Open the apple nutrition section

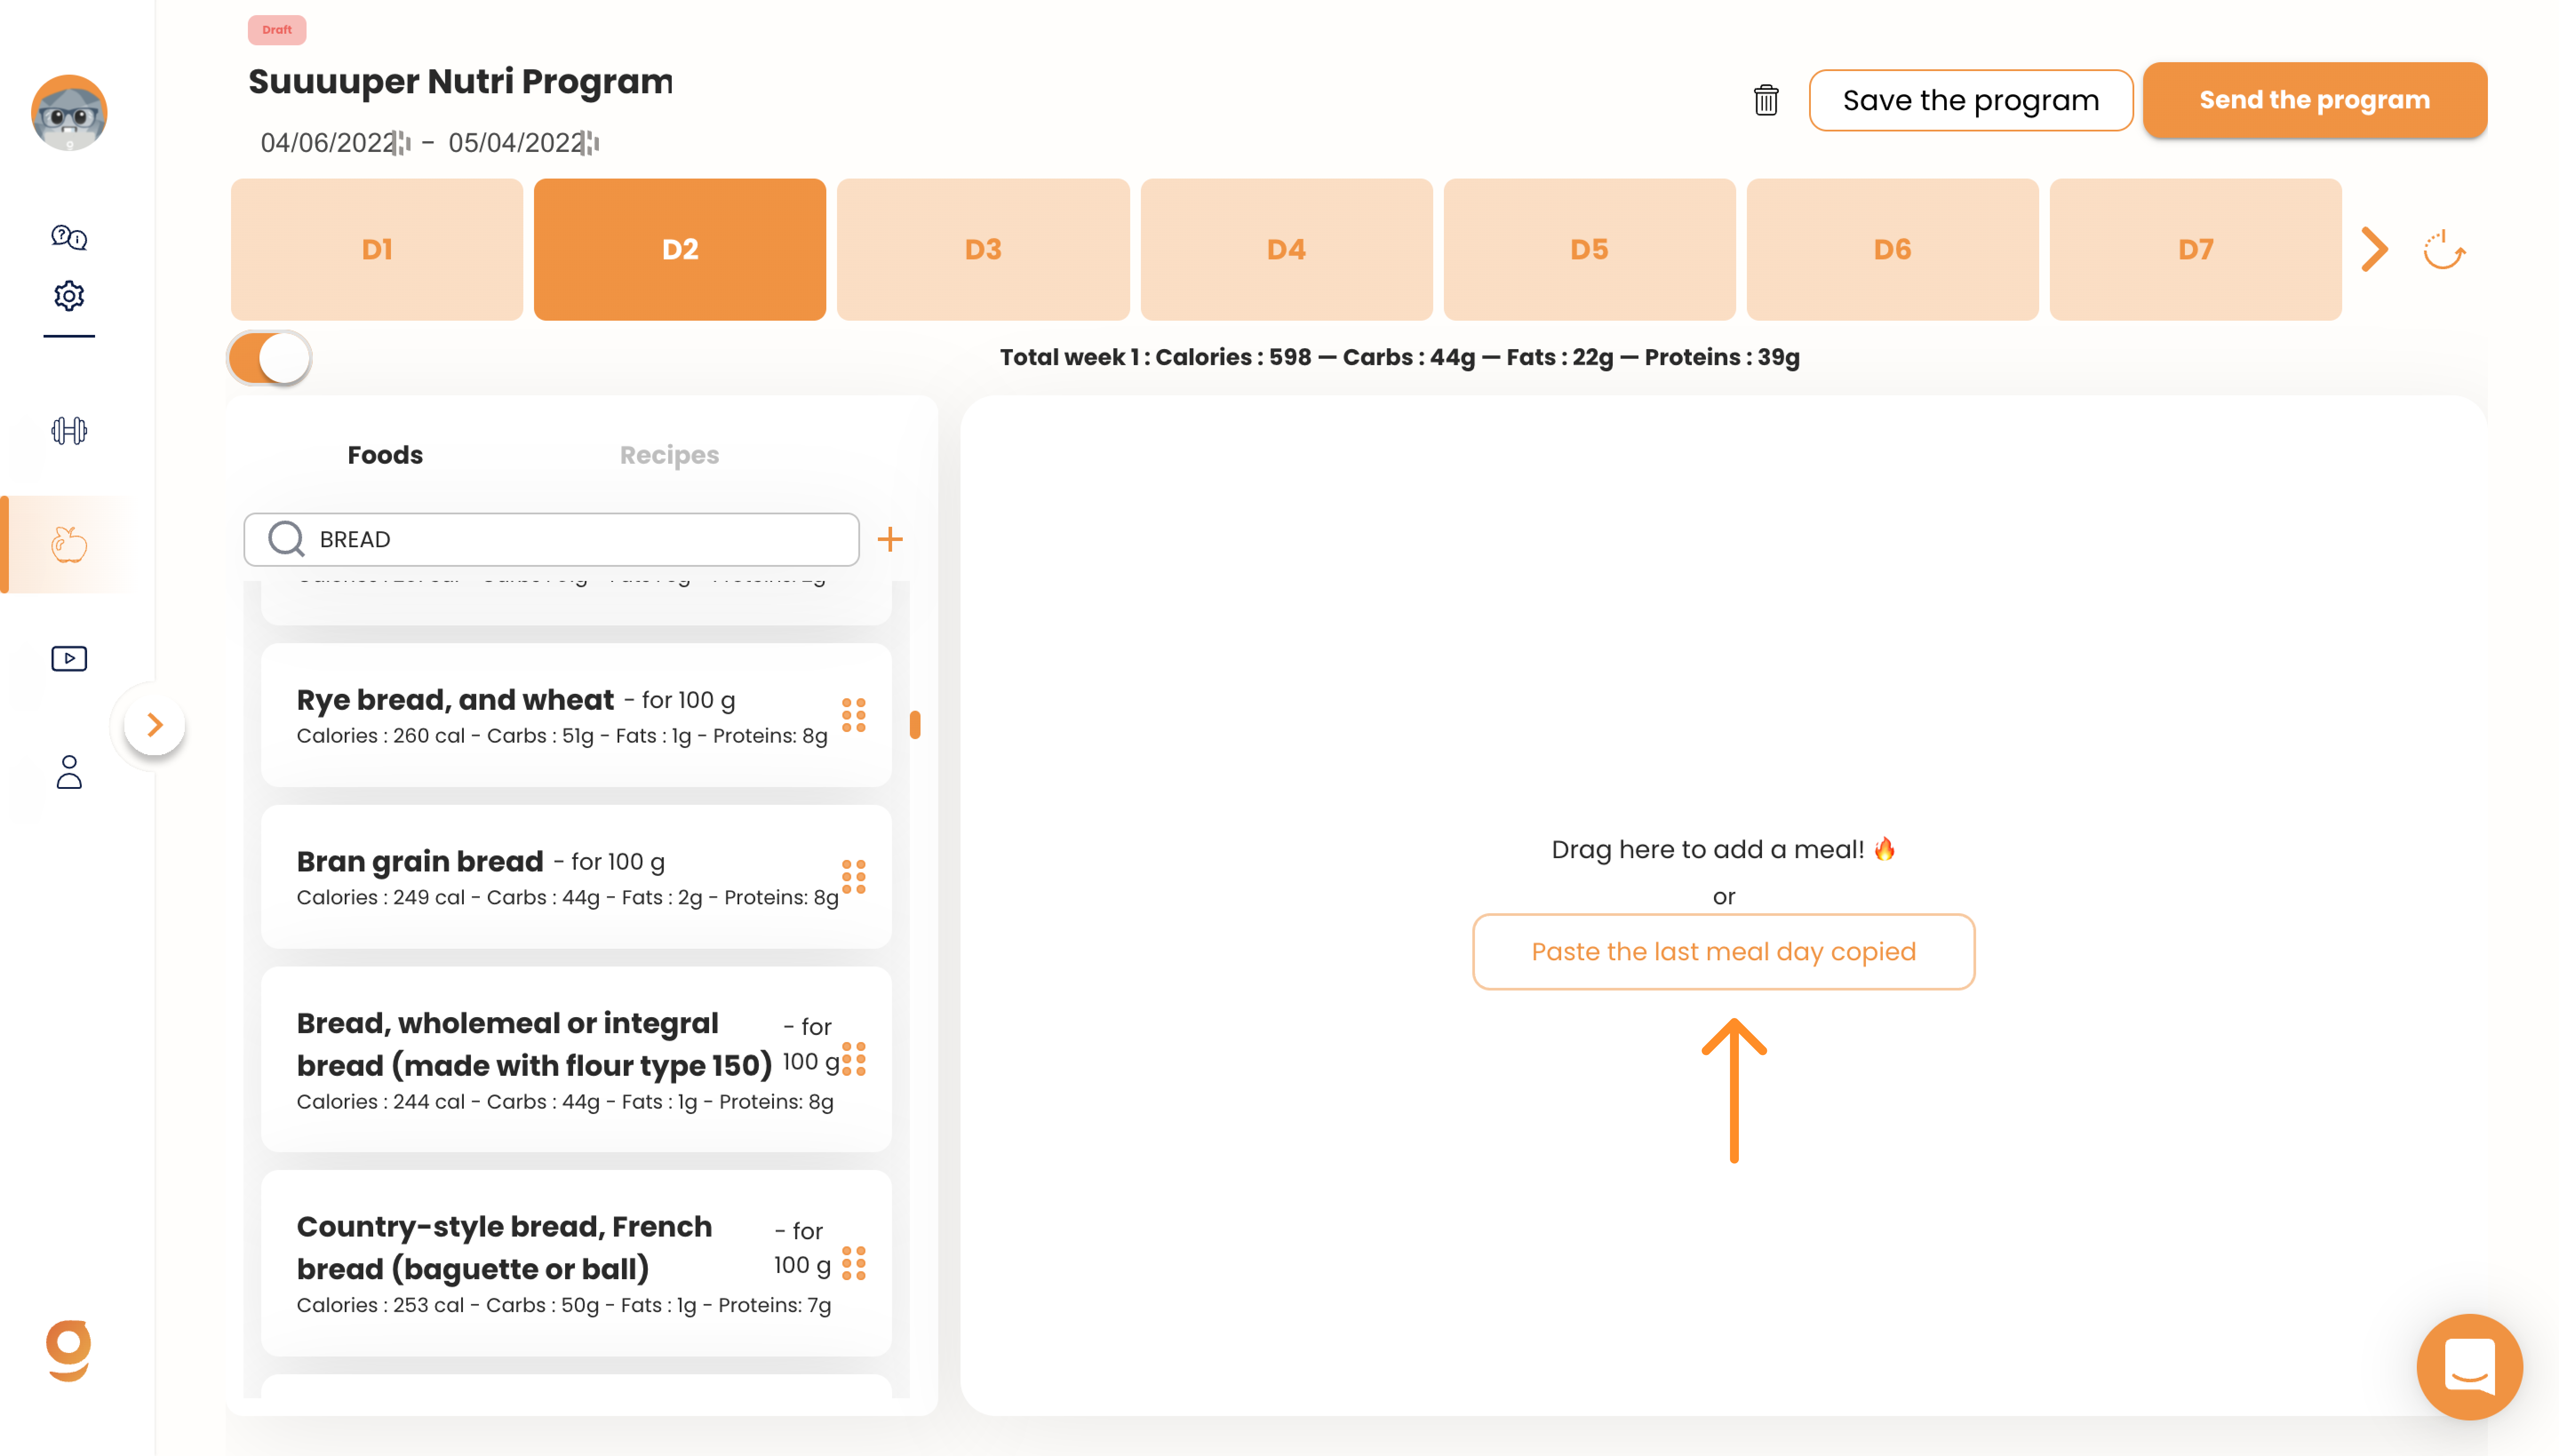click(69, 545)
